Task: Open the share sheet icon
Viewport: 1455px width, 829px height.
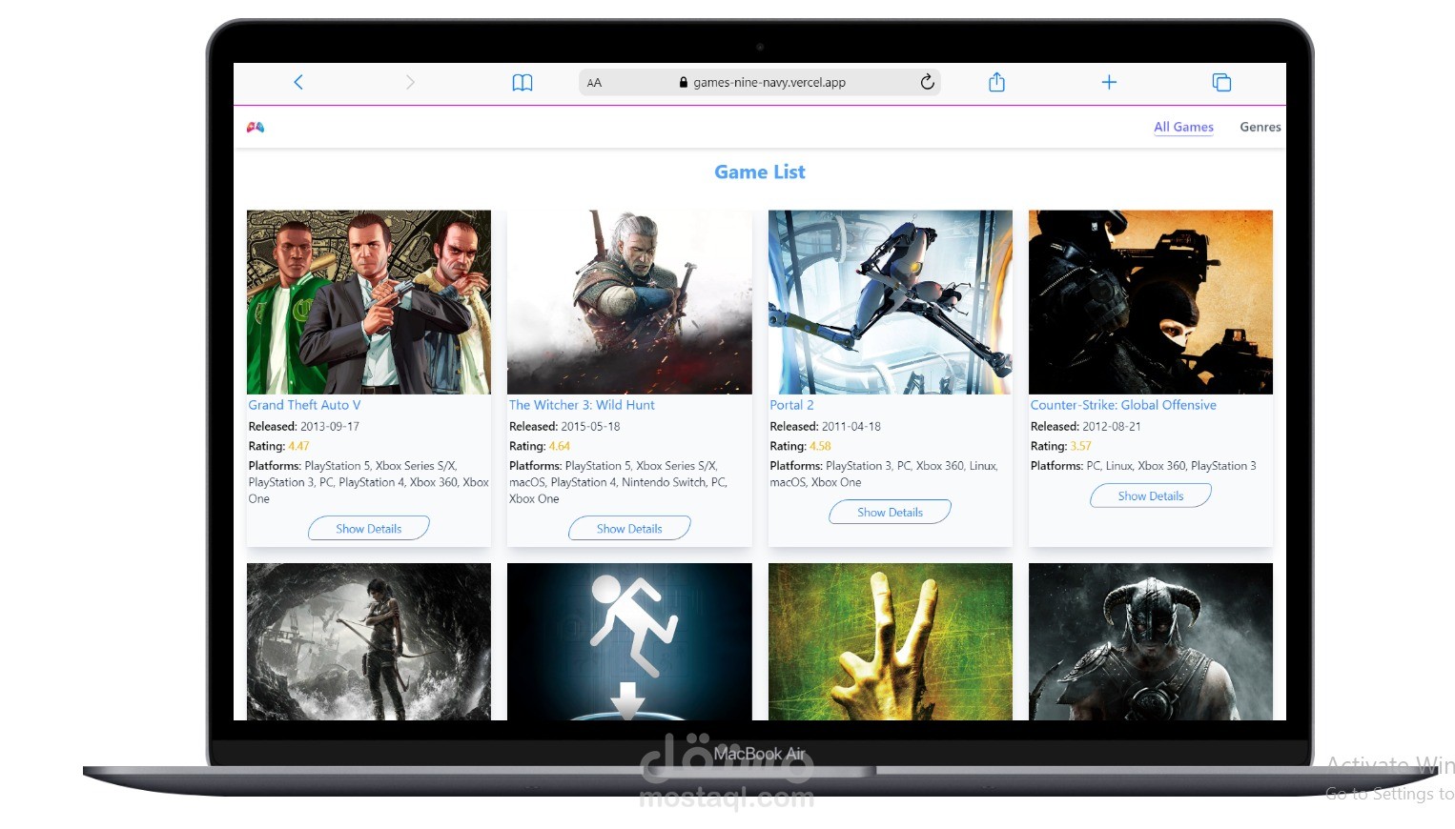Action: click(996, 82)
